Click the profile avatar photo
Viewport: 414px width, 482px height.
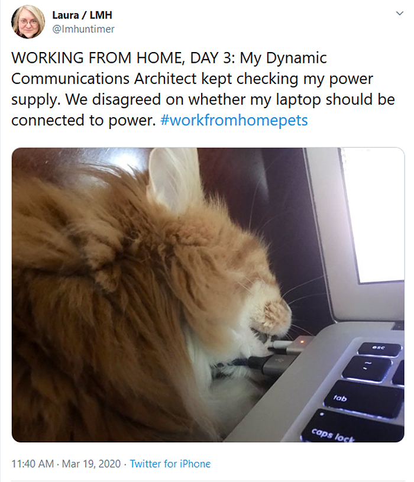pyautogui.click(x=28, y=21)
